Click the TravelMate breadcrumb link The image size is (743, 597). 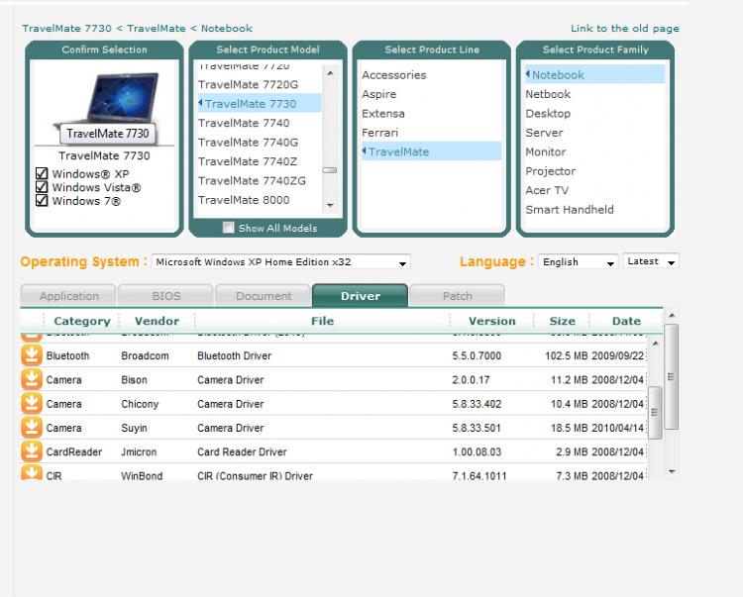point(157,29)
